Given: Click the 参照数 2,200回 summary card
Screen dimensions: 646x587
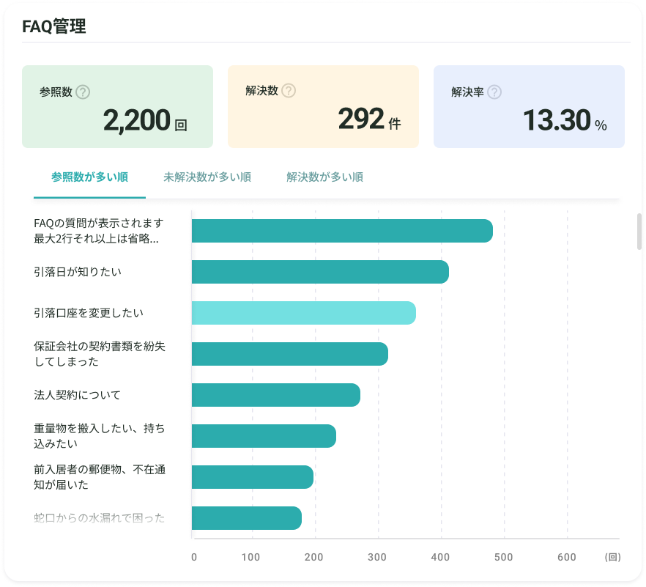Looking at the screenshot, I should tap(117, 106).
